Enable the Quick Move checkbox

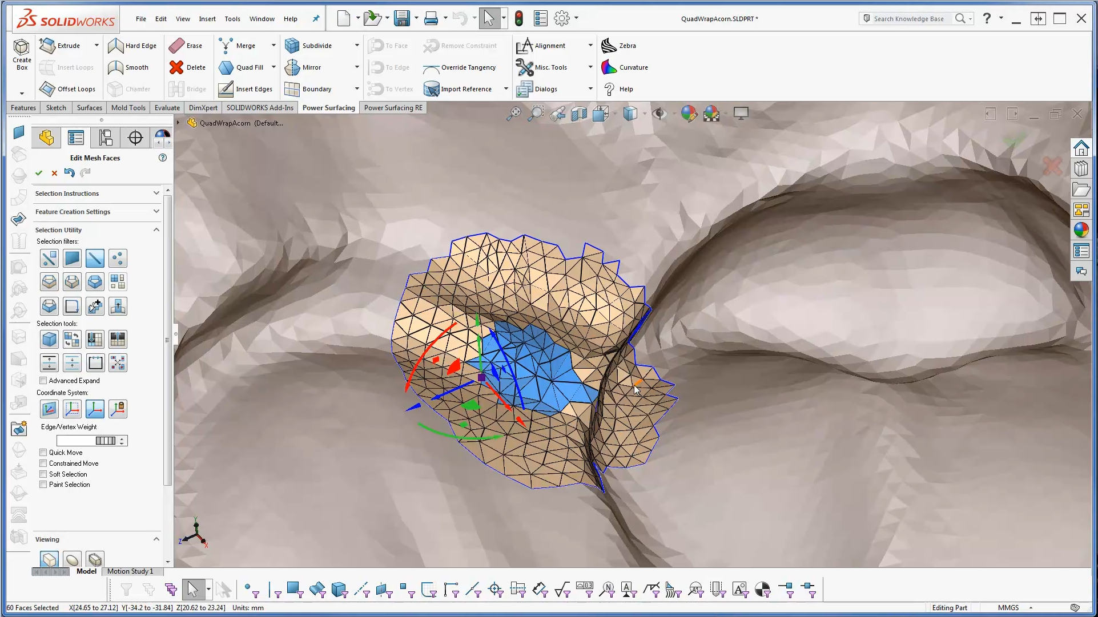(x=43, y=453)
